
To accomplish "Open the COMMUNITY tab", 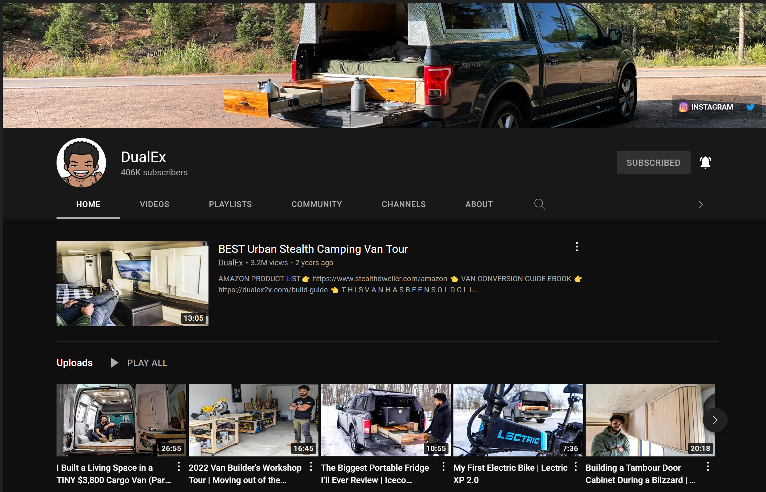I will [x=317, y=204].
